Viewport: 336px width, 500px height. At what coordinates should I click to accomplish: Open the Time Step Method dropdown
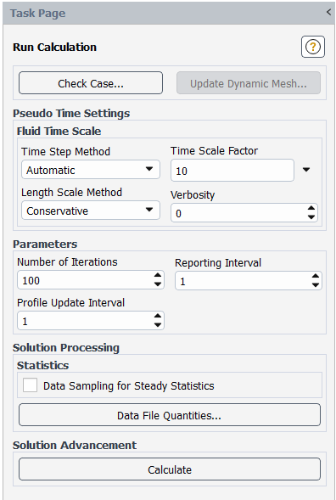tap(91, 169)
